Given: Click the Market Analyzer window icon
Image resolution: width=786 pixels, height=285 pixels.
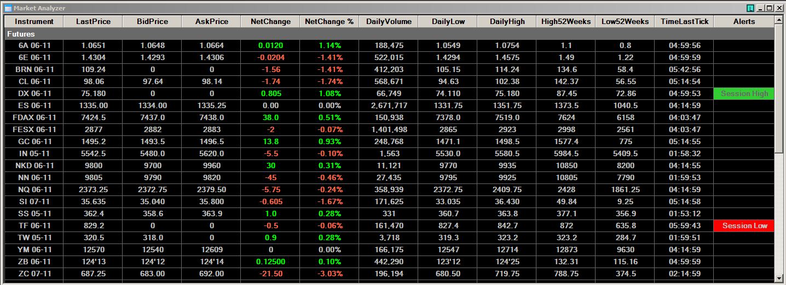Looking at the screenshot, I should (x=8, y=8).
